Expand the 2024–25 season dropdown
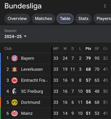The image size is (111, 119). pos(15,37)
